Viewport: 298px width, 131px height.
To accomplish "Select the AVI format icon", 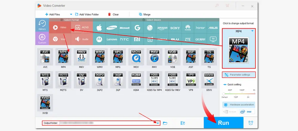I will coord(45,57).
